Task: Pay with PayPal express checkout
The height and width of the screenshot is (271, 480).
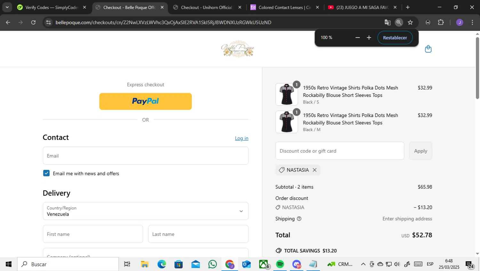Action: tap(146, 101)
